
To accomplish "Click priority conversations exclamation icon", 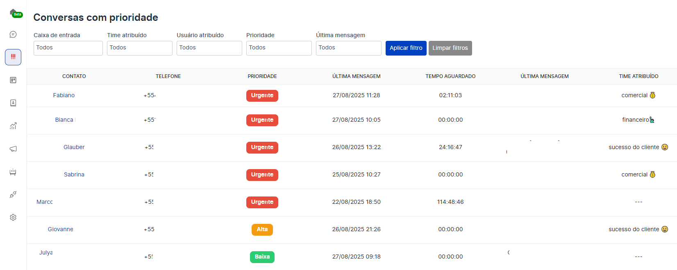I will [13, 57].
